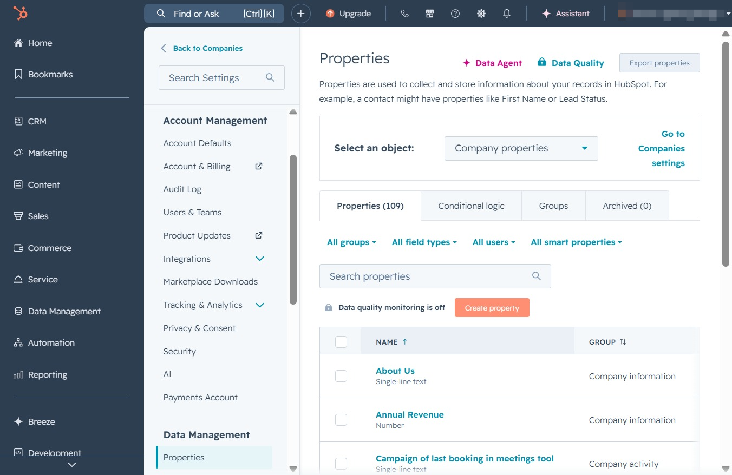The image size is (732, 475).
Task: Open the Data Management sidebar menu
Action: 57,311
